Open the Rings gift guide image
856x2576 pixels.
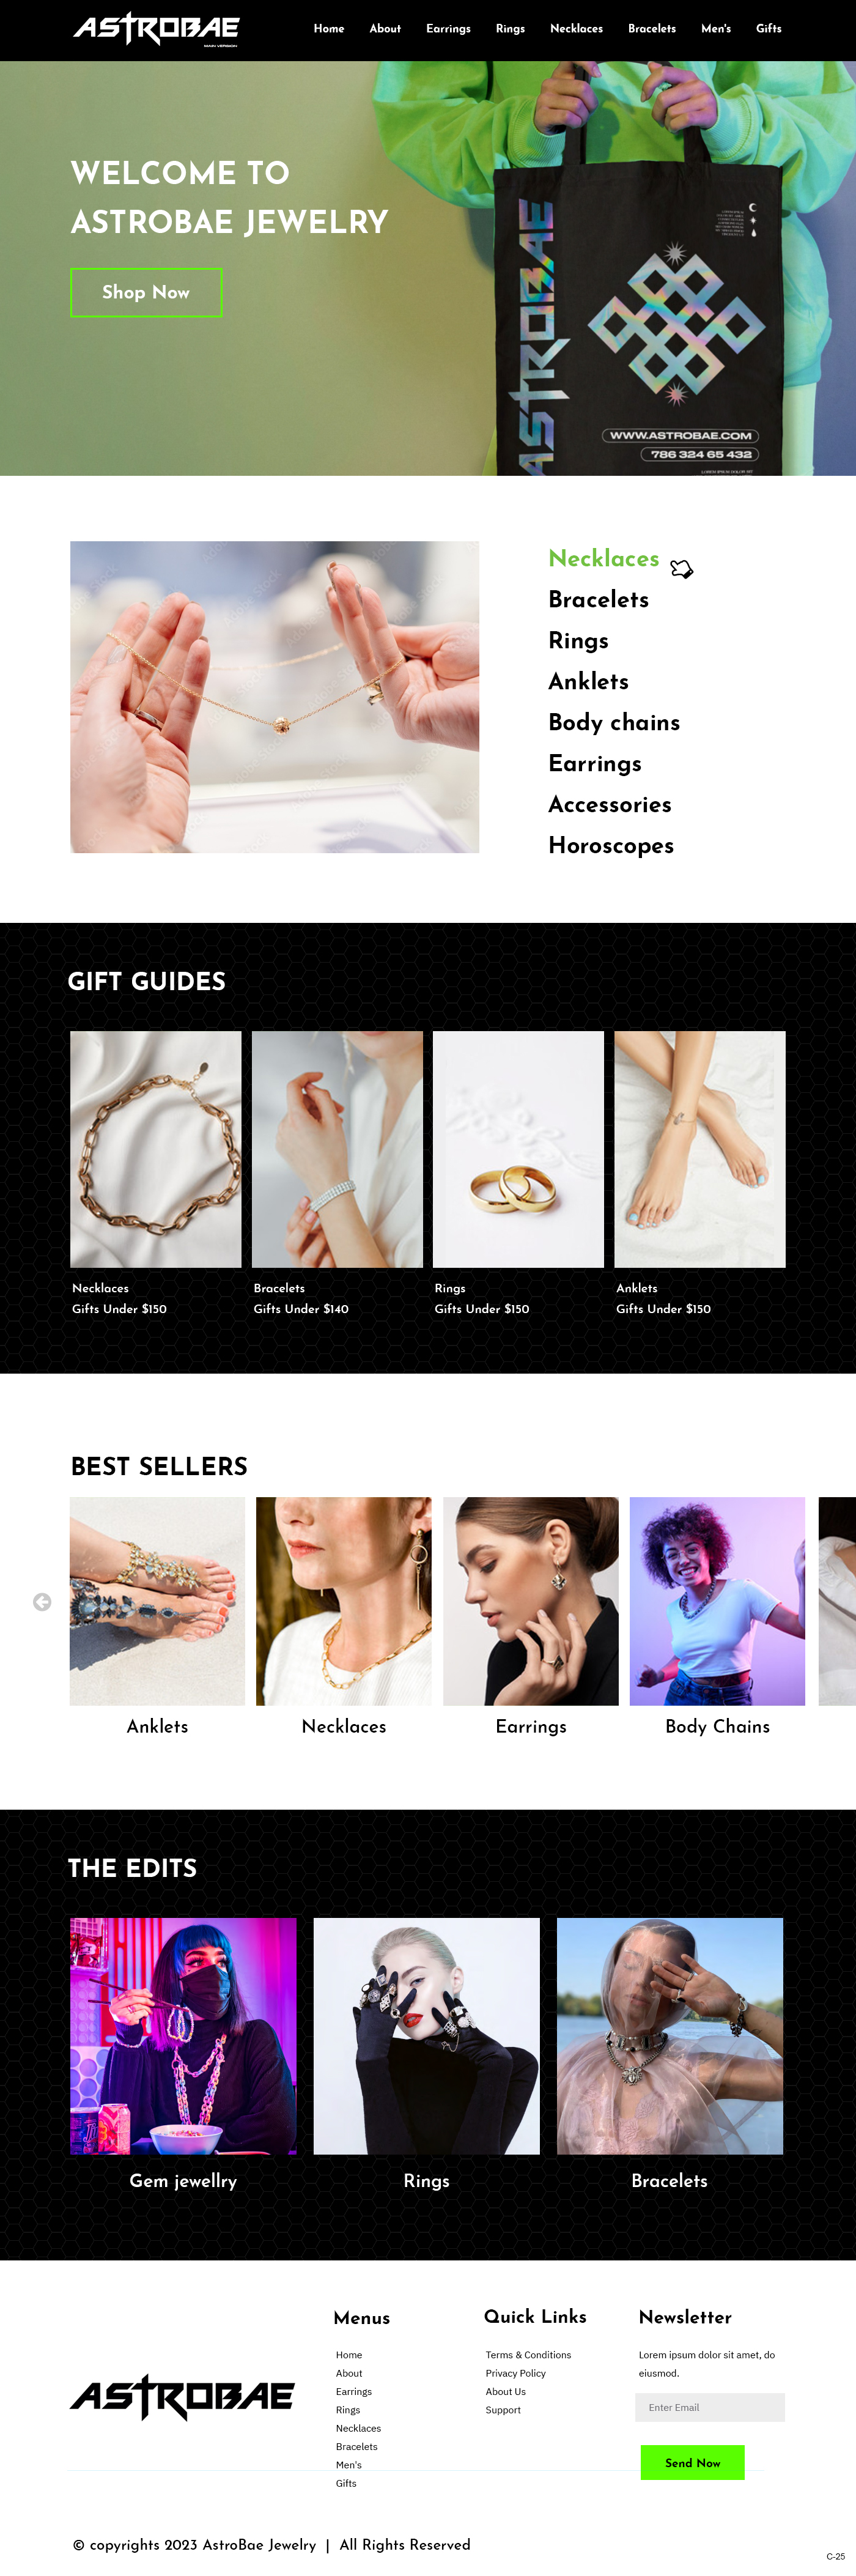518,1149
